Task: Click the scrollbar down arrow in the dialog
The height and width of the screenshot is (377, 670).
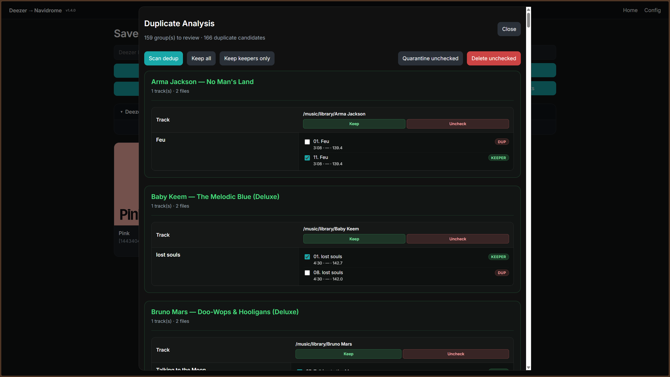Action: click(528, 368)
